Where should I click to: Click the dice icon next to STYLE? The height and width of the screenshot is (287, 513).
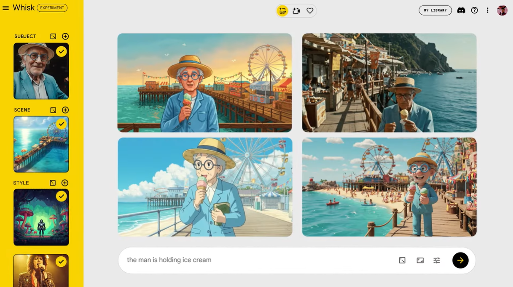pyautogui.click(x=53, y=183)
